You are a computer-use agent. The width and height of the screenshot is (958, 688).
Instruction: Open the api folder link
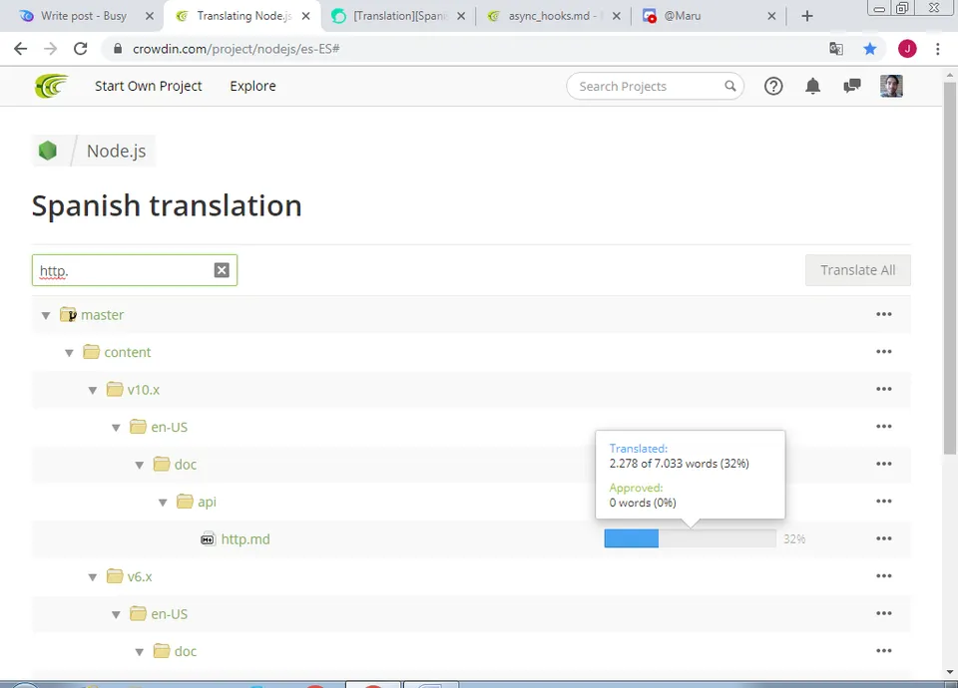[208, 502]
